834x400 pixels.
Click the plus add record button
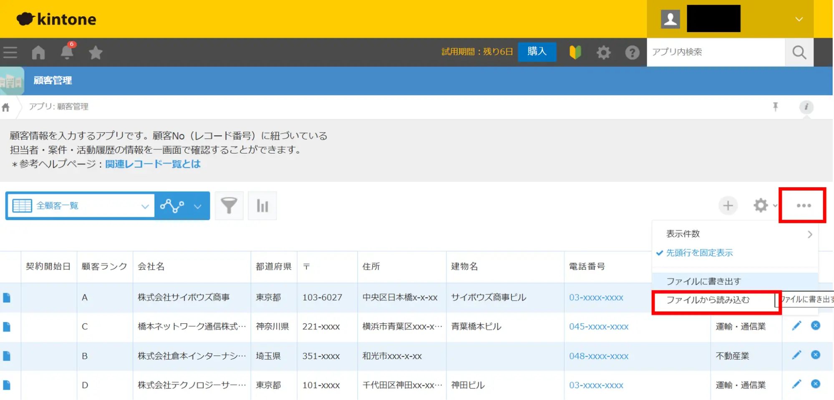728,206
